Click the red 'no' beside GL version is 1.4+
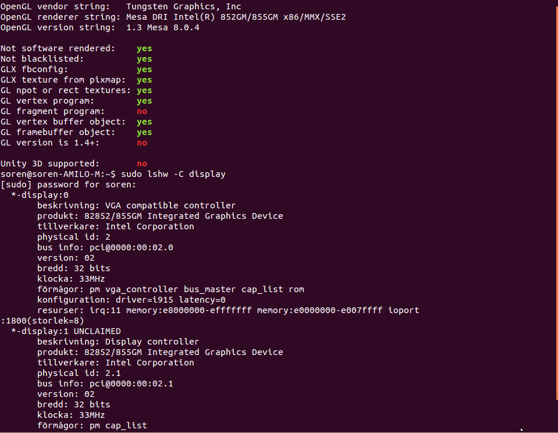 pos(142,143)
